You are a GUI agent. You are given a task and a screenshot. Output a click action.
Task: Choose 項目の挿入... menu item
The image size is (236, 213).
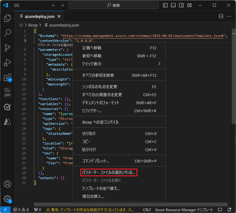(119, 196)
